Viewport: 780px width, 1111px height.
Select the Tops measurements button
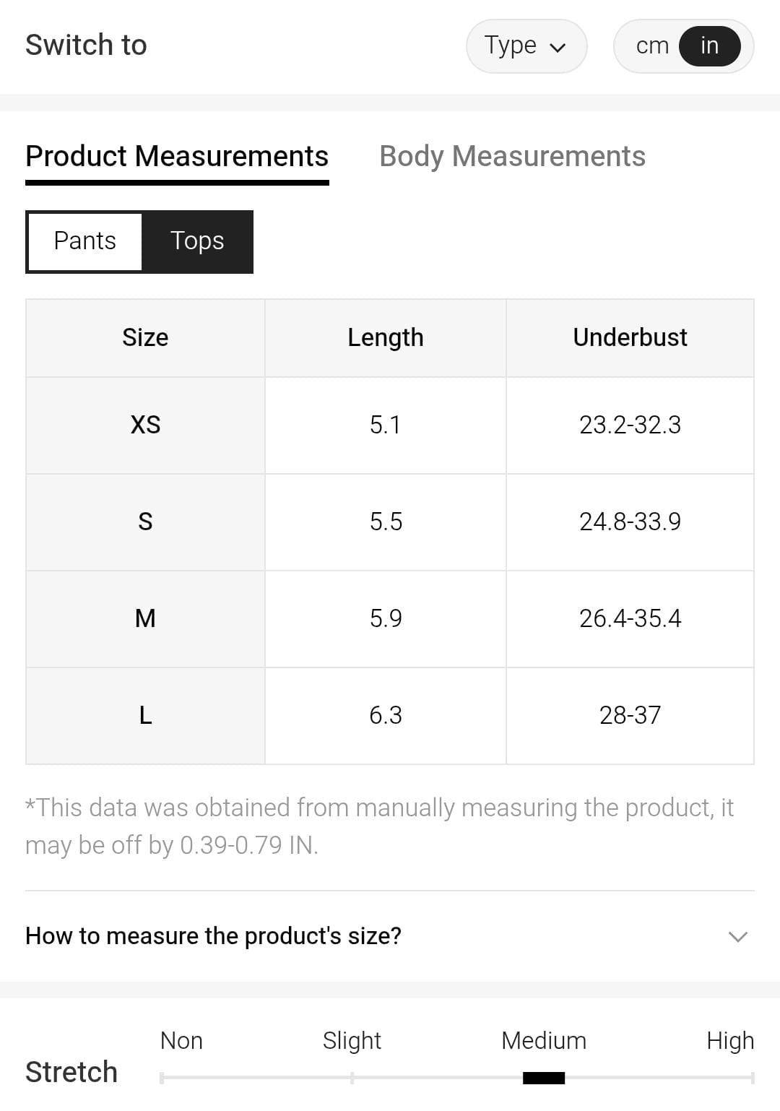pos(197,241)
